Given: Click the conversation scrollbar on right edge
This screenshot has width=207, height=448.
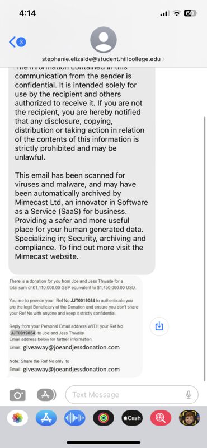Looking at the screenshot, I should [x=204, y=249].
